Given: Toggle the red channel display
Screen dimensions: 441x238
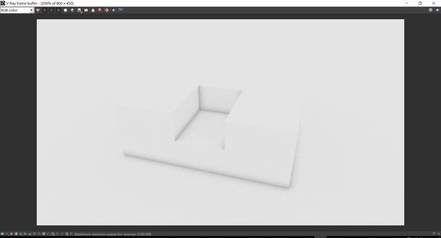Looking at the screenshot, I should click(x=45, y=10).
